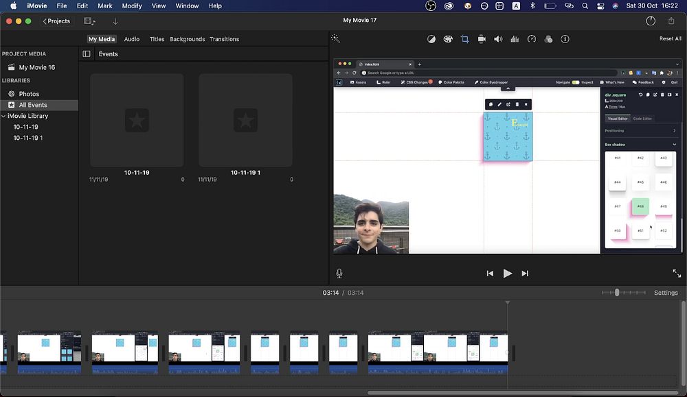Viewport: 687px width, 397px height.
Task: Toggle full-screen playback of viewer
Action: coord(677,274)
